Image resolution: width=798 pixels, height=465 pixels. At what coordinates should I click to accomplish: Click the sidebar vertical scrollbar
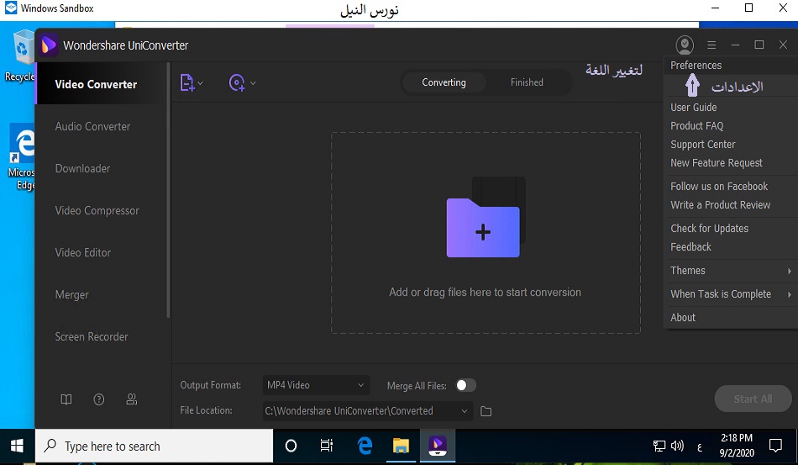tap(168, 191)
